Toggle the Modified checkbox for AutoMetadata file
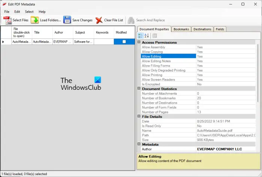 tap(124, 42)
